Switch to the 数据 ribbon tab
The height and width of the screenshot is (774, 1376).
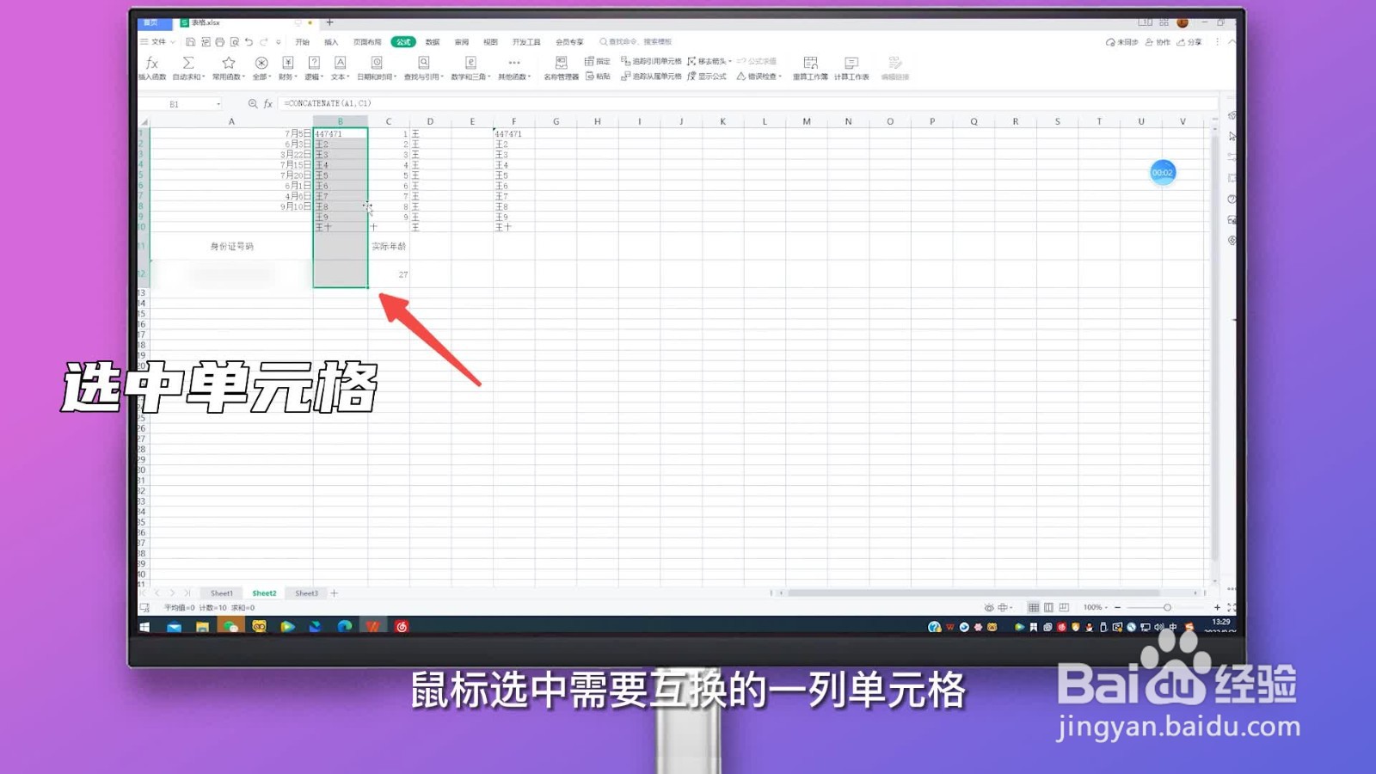(434, 41)
